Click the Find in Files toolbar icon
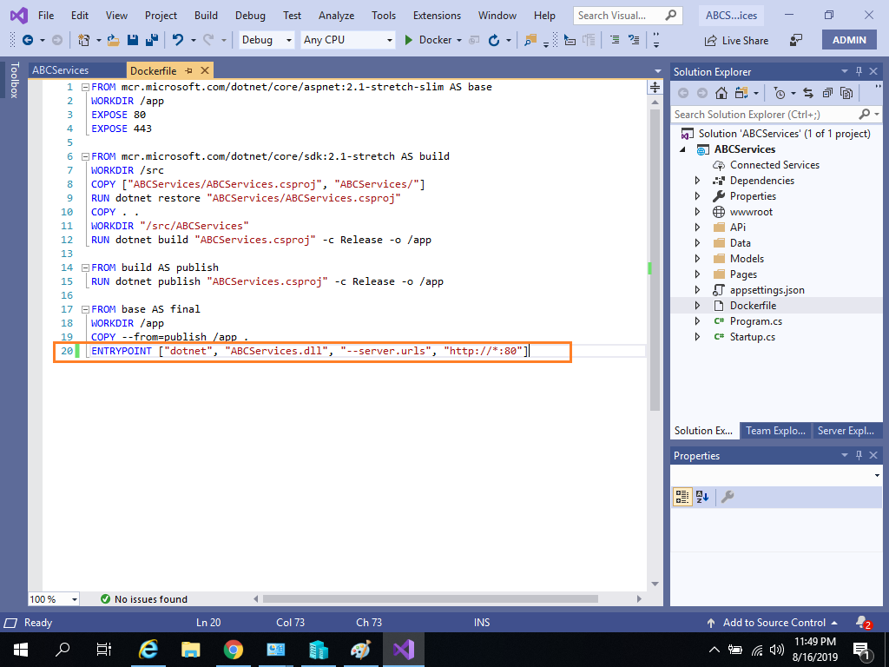 click(530, 40)
